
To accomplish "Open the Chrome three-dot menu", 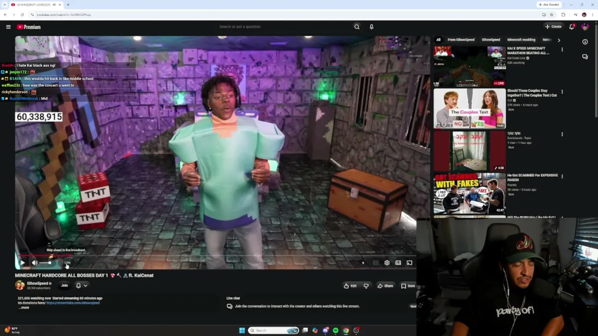I will (x=592, y=14).
